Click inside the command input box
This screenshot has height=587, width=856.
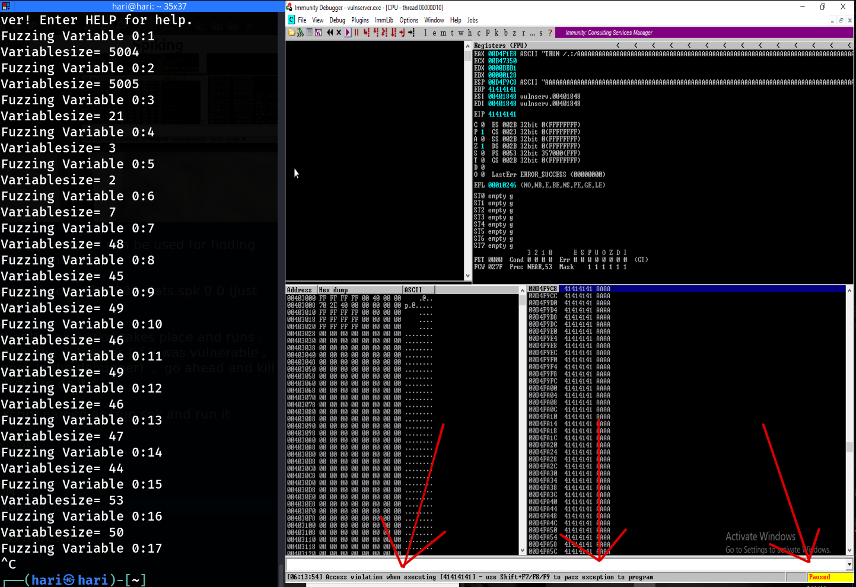point(564,564)
